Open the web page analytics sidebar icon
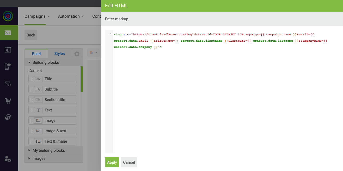The image size is (343, 171). (8, 49)
